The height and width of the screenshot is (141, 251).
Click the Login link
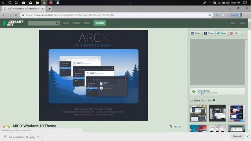point(242,23)
